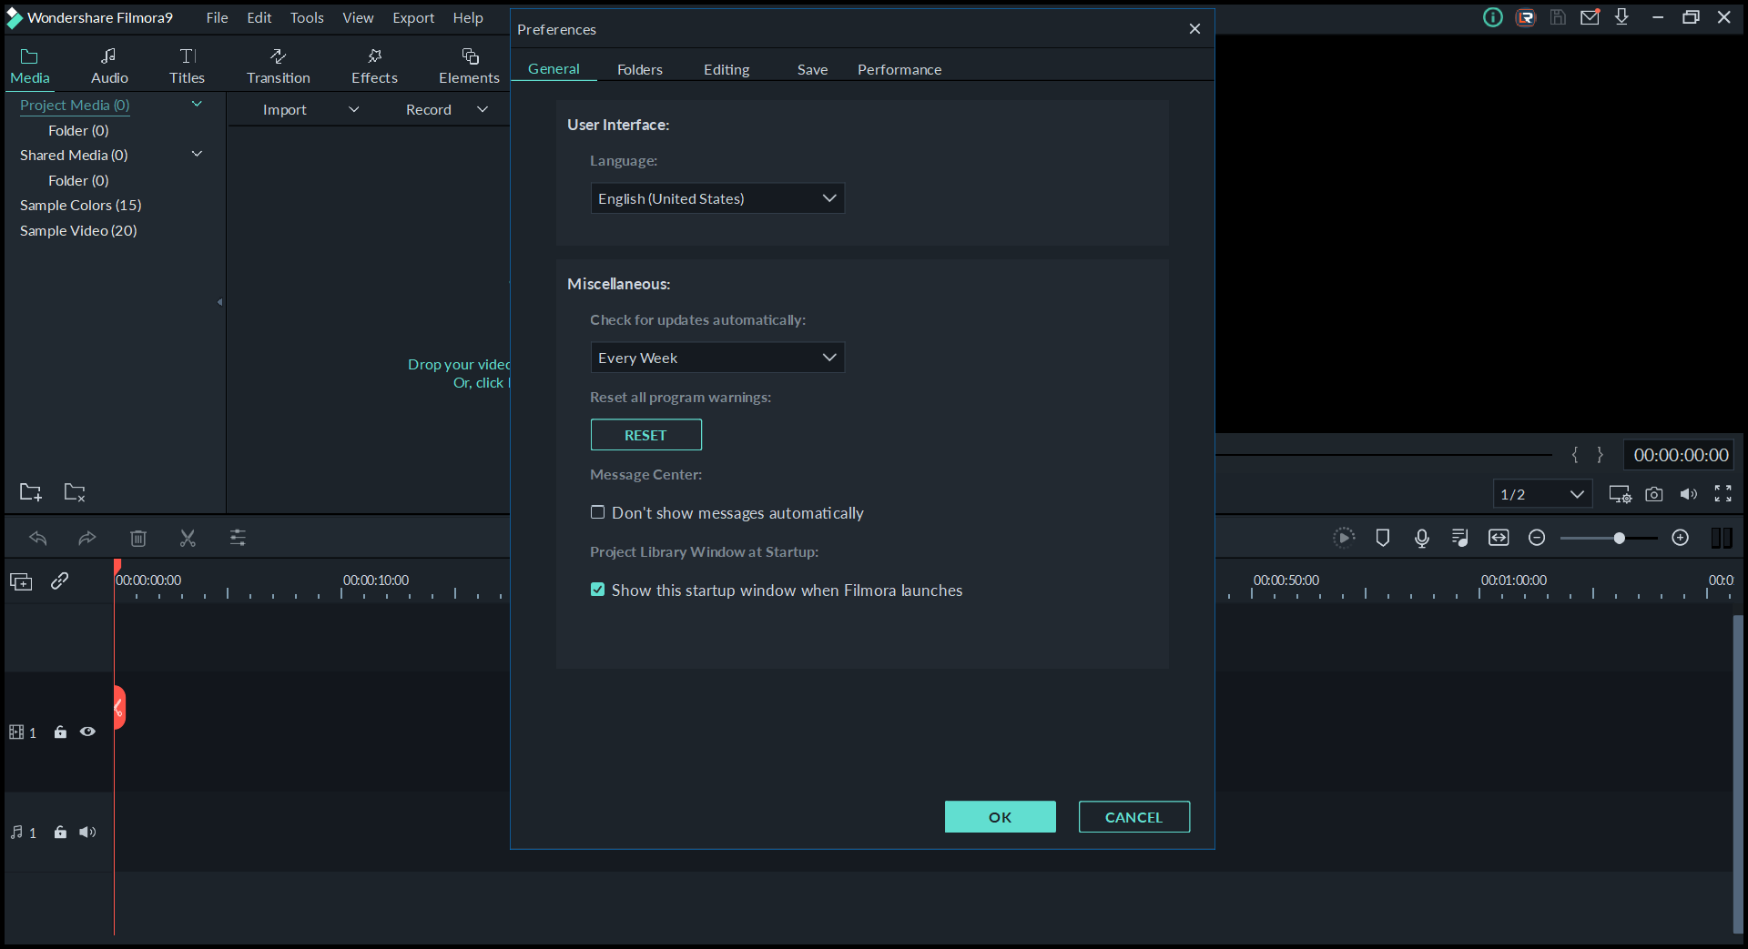Select Sample Colors (15)
This screenshot has height=949, width=1748.
(81, 206)
